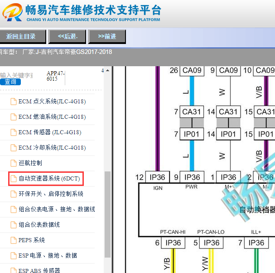Click the scroll-up arrow in the sidebar
The height and width of the screenshot is (273, 275).
(x=108, y=71)
